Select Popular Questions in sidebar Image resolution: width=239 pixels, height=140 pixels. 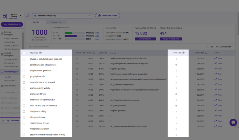11,46
